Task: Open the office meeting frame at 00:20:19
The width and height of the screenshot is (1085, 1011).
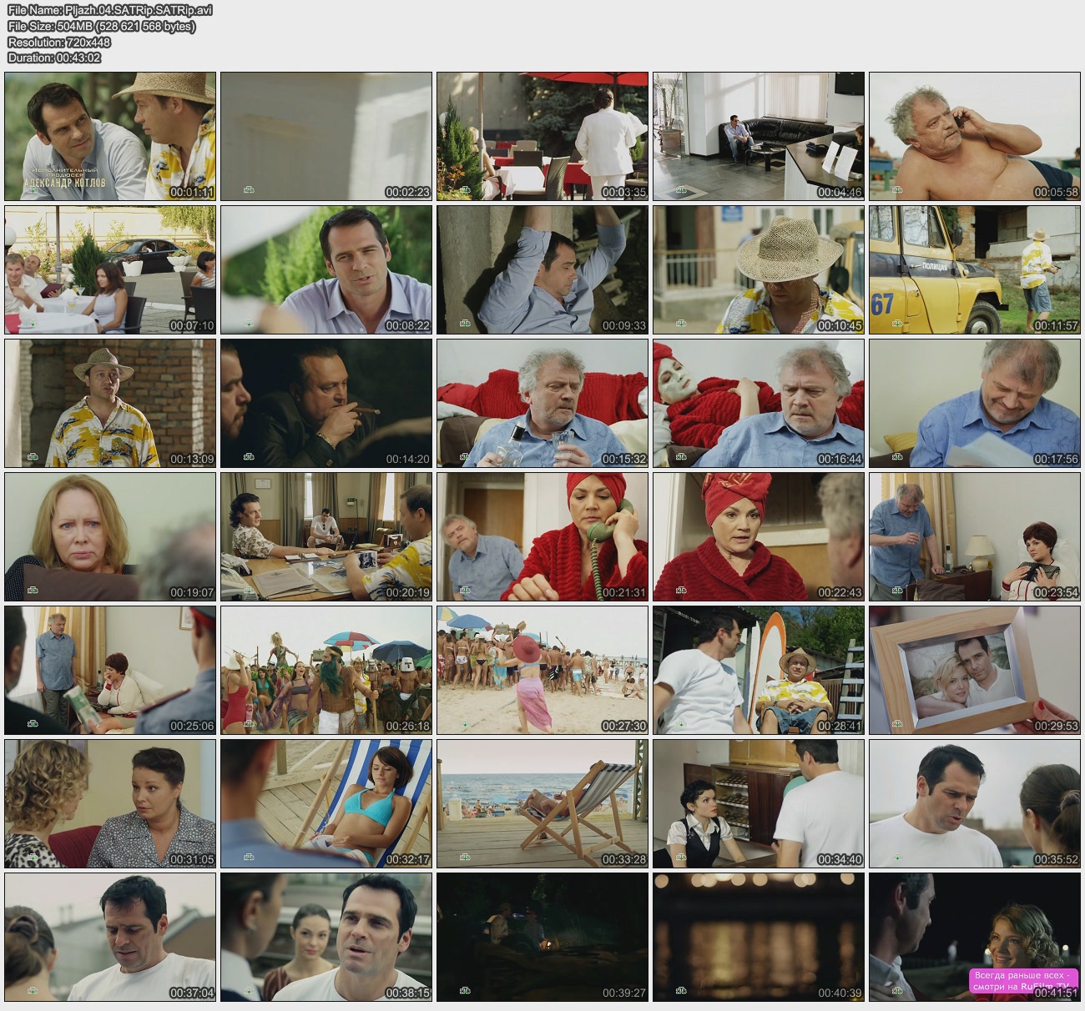Action: pyautogui.click(x=326, y=536)
